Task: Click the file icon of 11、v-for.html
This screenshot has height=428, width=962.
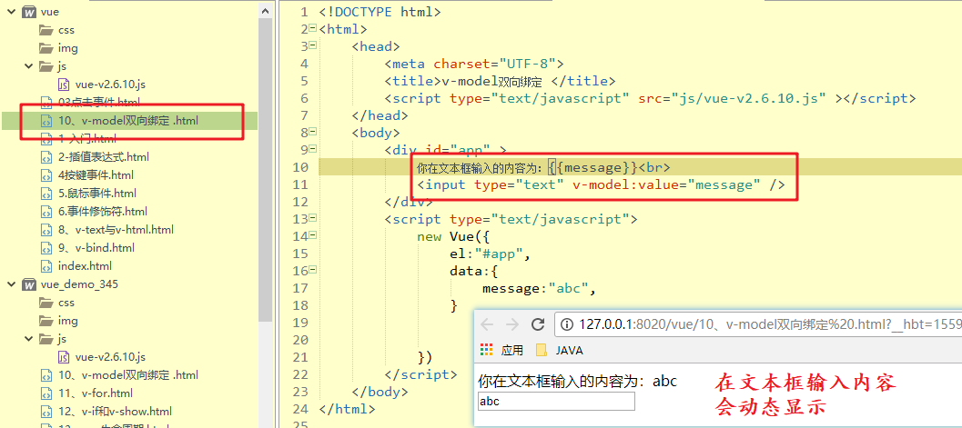Action: [46, 393]
